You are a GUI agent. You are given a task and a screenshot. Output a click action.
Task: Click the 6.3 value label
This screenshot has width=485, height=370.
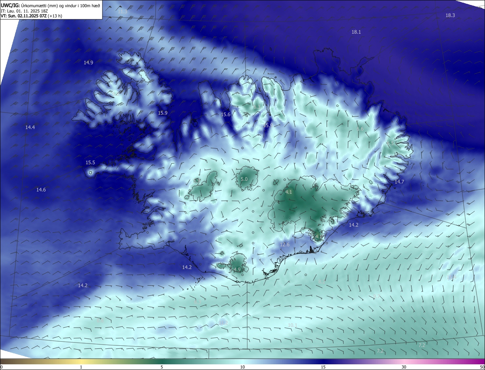(257, 107)
